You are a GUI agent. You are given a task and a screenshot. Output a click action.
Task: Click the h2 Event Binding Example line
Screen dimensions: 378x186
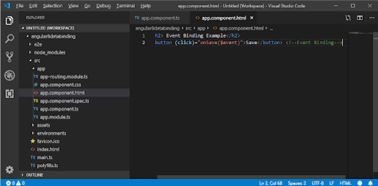[198, 36]
